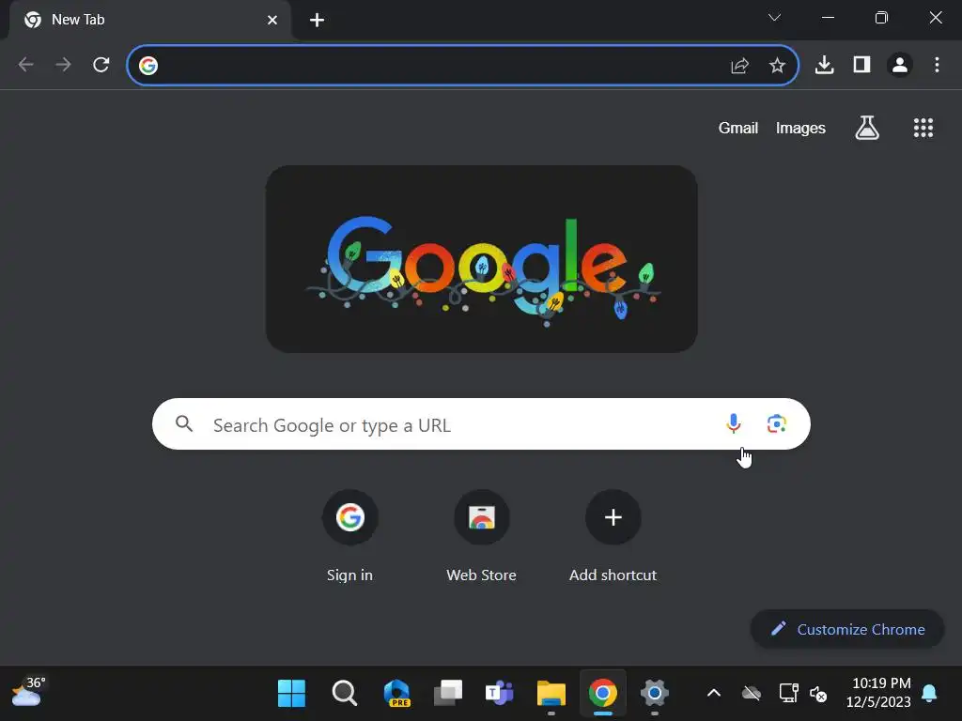Share this page via share icon

(x=740, y=65)
